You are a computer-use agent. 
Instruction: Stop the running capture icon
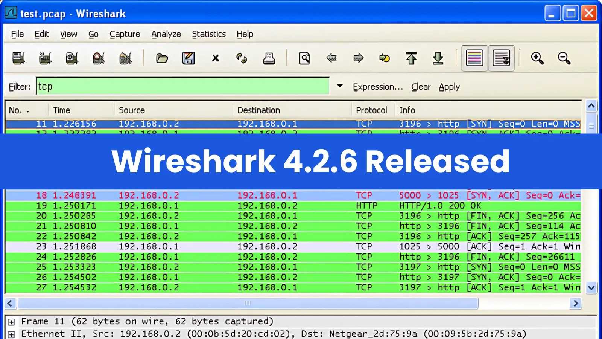[x=99, y=58]
